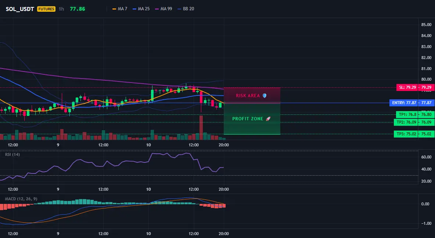Click the FUTURES badge
This screenshot has height=238, width=435.
click(x=46, y=9)
